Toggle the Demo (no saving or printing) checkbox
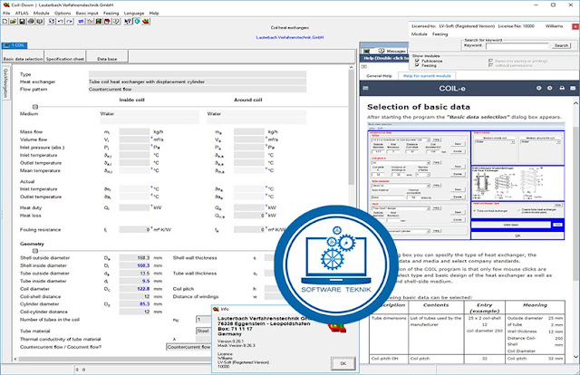580x375 pixels. point(491,61)
